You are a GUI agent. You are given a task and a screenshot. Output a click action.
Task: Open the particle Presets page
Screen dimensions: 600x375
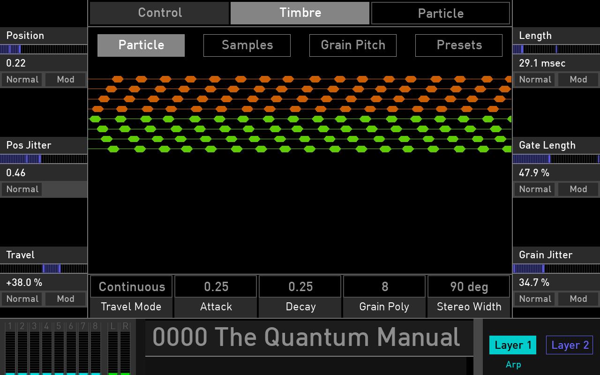(x=458, y=45)
